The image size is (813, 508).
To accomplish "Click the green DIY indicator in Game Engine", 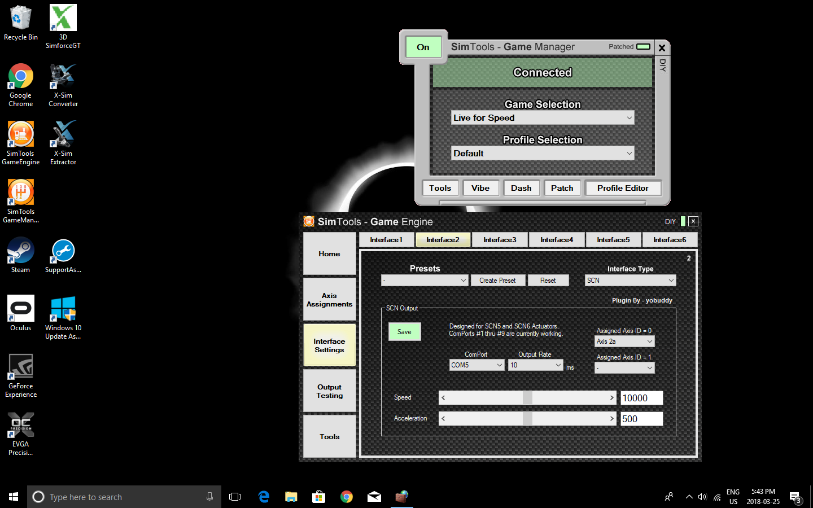I will [683, 221].
